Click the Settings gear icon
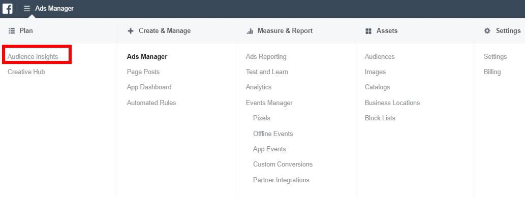This screenshot has height=198, width=525. coord(487,31)
